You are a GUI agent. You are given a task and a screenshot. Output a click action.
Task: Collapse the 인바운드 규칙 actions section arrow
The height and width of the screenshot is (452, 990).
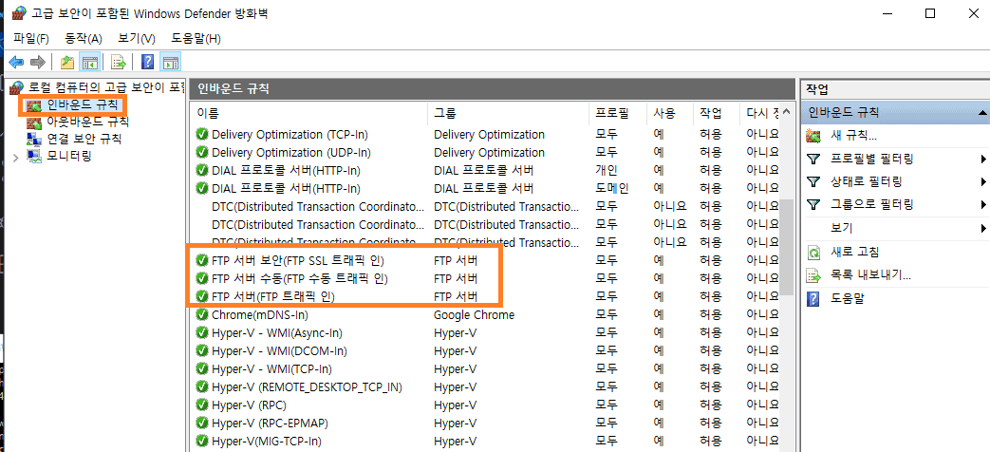coord(981,113)
